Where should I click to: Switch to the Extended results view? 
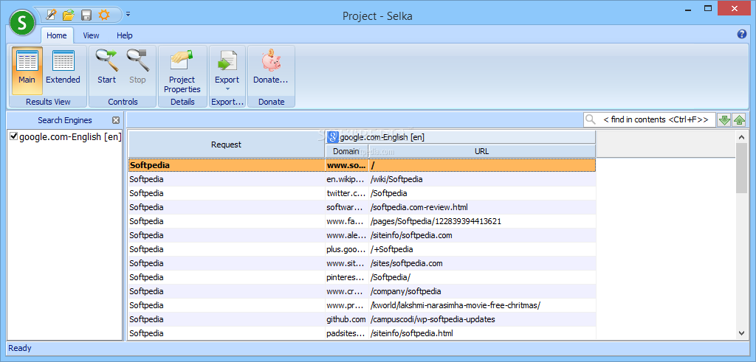(x=63, y=70)
